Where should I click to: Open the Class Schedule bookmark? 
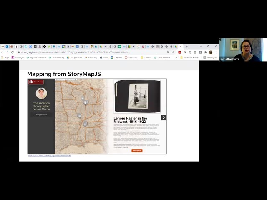162,57
